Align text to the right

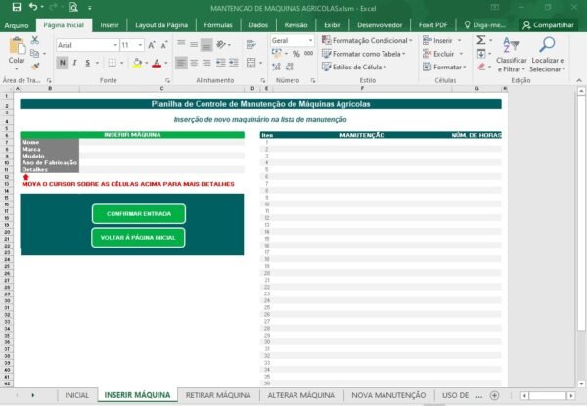pos(206,62)
